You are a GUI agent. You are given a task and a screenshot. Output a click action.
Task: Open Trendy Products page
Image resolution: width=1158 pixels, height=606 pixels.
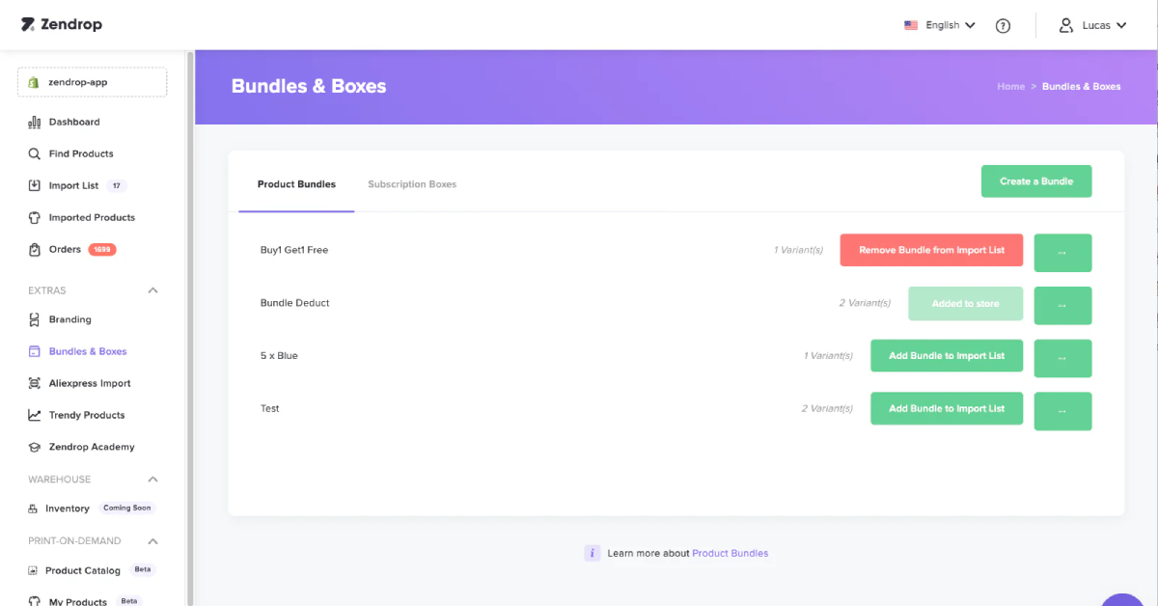(x=87, y=415)
